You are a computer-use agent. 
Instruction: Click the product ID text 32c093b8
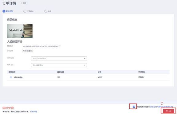[41, 46]
